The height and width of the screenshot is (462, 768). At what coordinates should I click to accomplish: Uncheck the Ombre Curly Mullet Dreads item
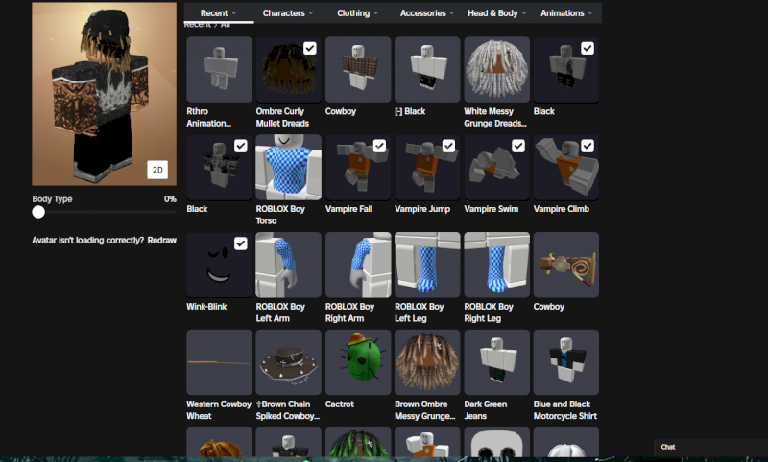[x=309, y=48]
